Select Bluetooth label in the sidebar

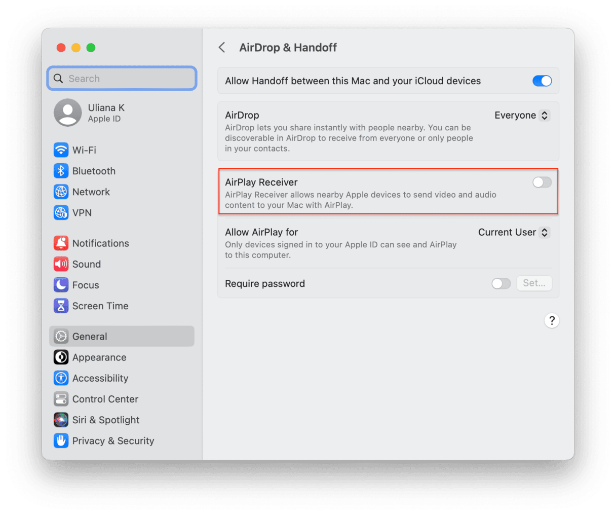click(94, 171)
